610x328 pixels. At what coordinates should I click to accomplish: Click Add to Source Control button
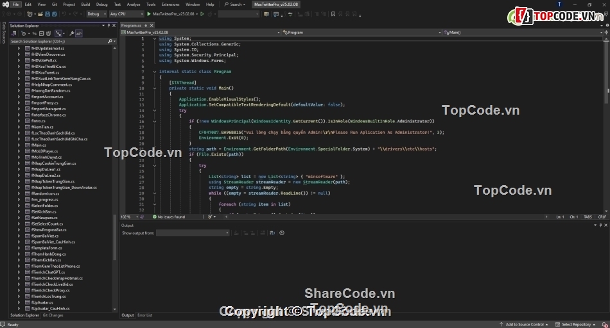click(524, 325)
